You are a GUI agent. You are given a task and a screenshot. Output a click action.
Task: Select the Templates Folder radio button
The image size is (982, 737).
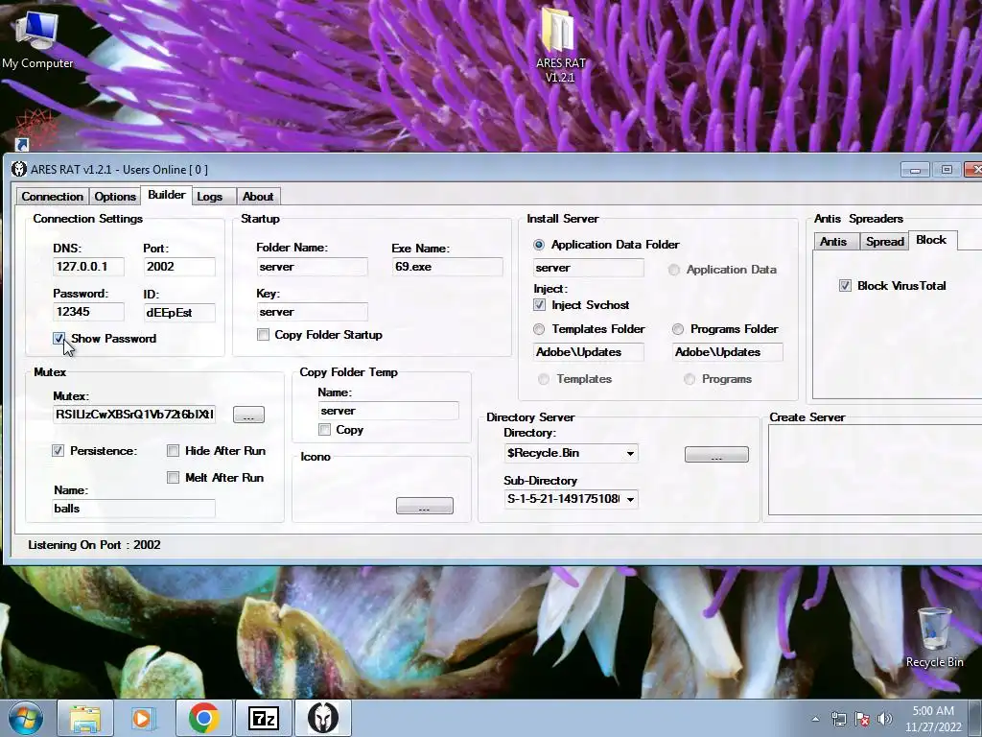coord(539,329)
